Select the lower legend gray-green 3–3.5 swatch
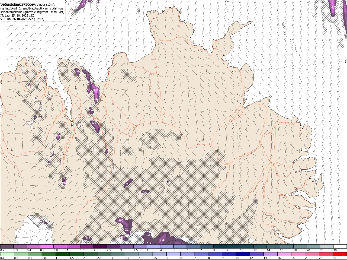The height and width of the screenshot is (260, 347). (x=118, y=254)
